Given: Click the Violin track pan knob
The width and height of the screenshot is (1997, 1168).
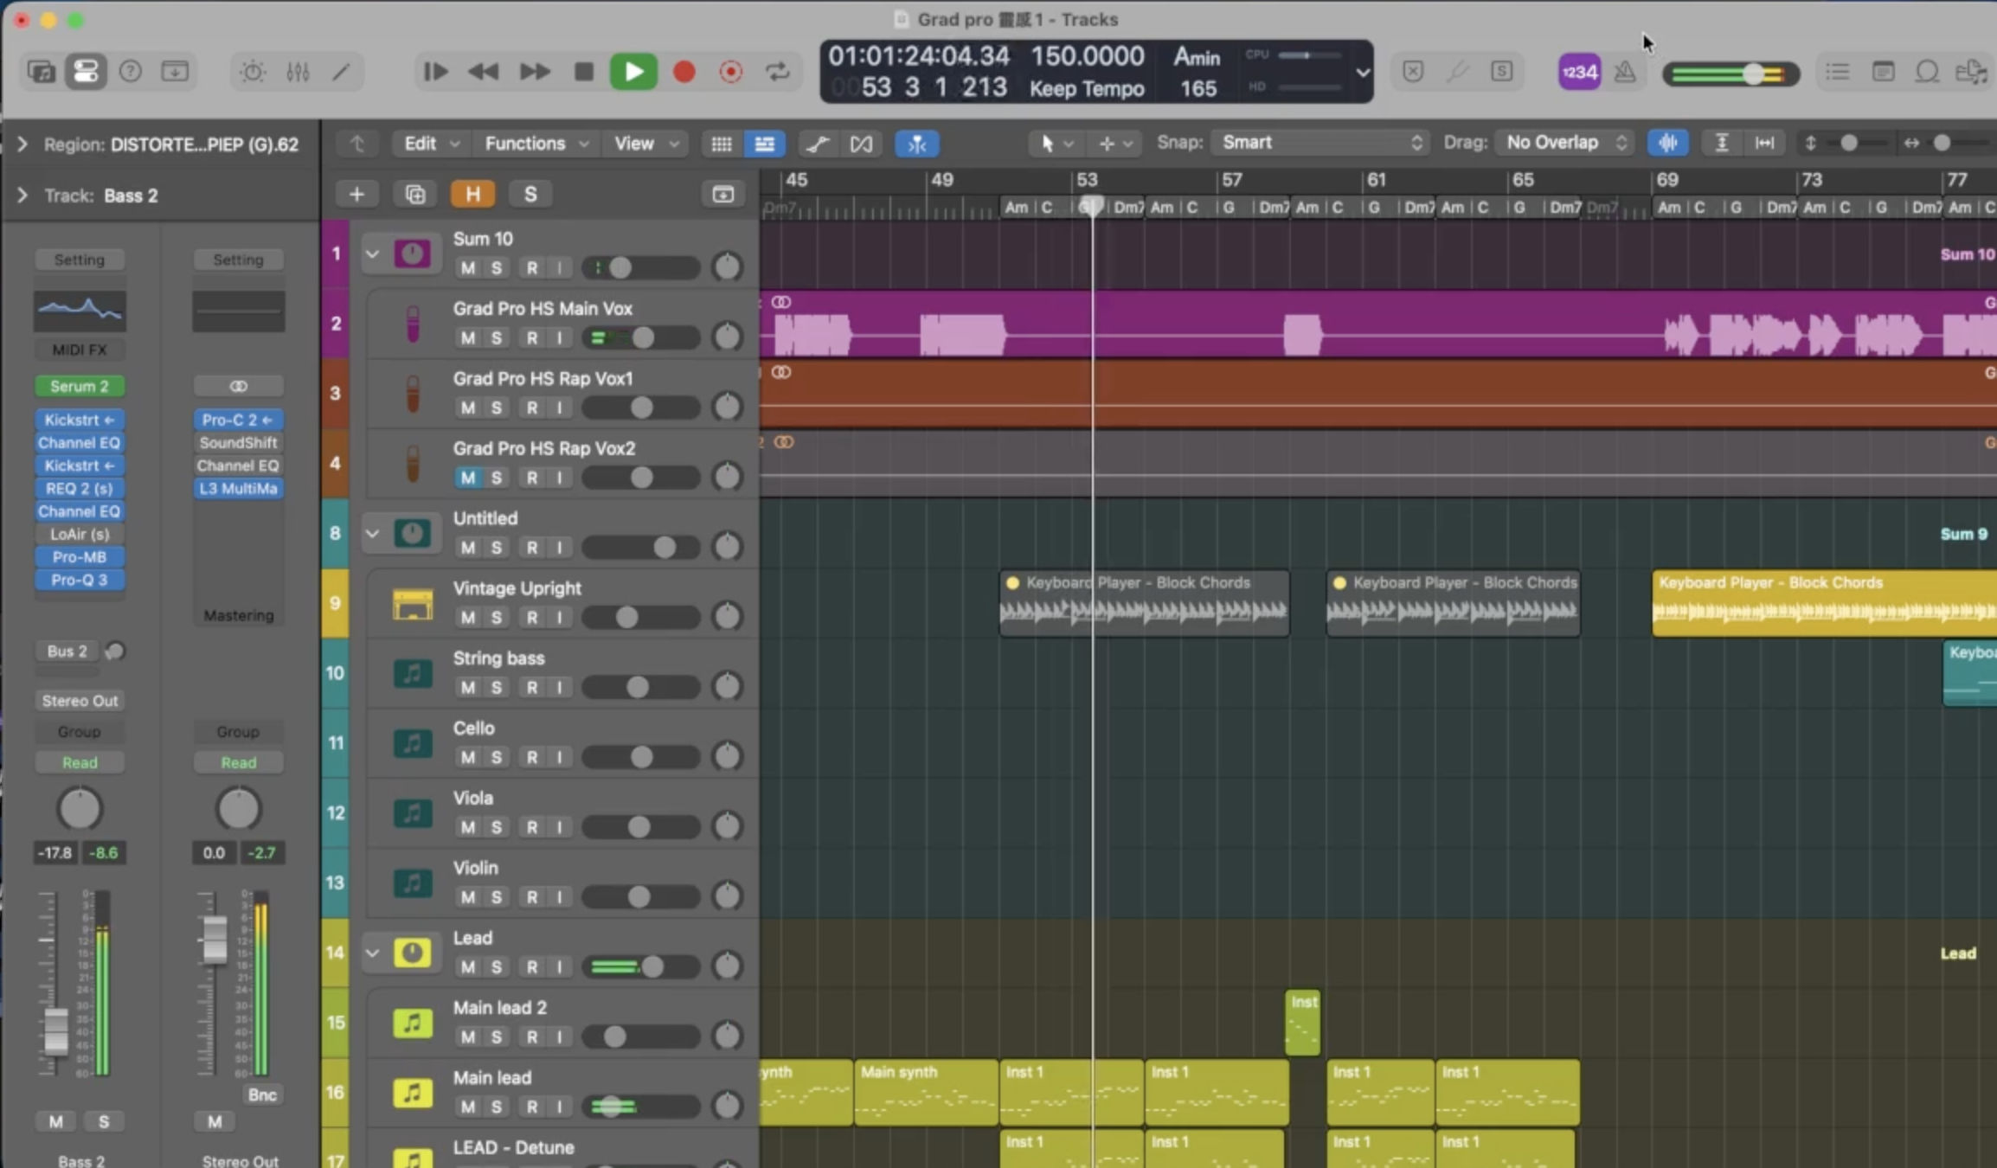Looking at the screenshot, I should (x=727, y=896).
